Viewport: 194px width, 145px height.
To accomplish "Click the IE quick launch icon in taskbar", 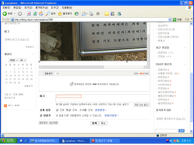I will [26, 141].
